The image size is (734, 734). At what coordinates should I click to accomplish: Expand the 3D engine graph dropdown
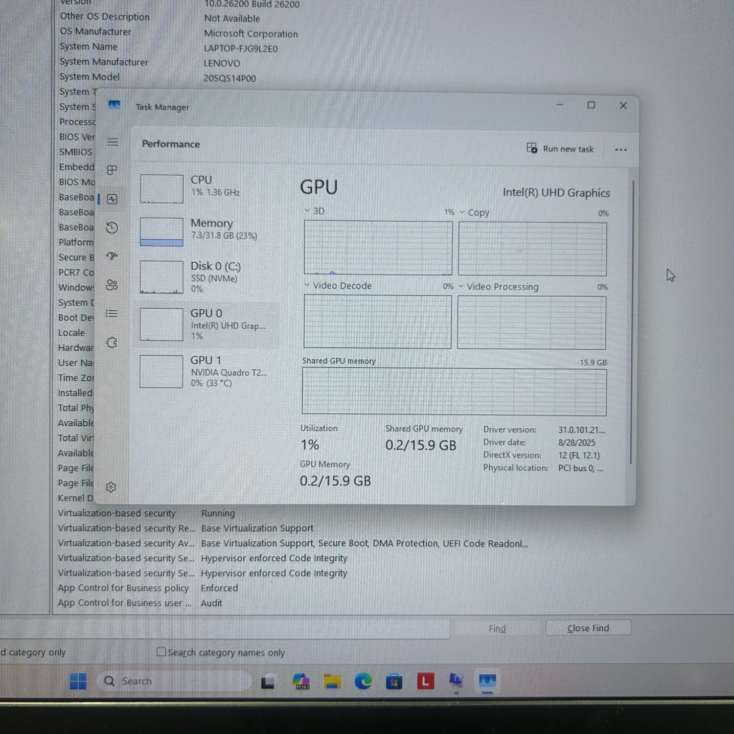(307, 211)
